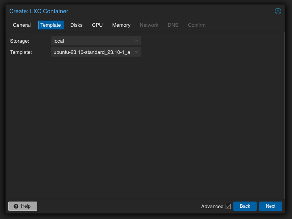Click the Advanced label text
Screen dimensions: 292x219
pos(212,207)
